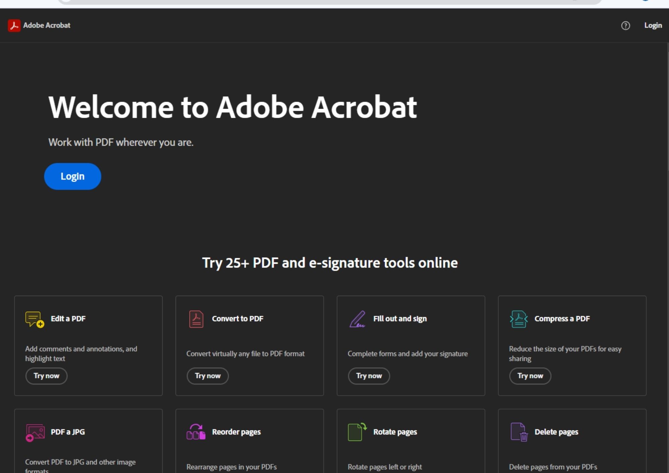This screenshot has height=473, width=669.
Task: Click 'Rotate pages left or right' text
Action: 385,467
